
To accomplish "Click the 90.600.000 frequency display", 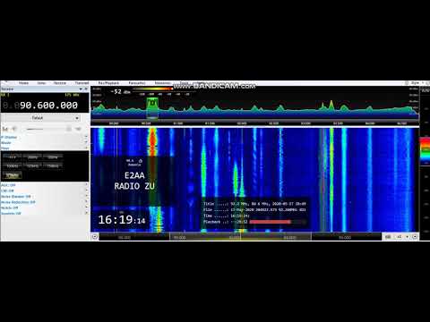I will (x=48, y=106).
